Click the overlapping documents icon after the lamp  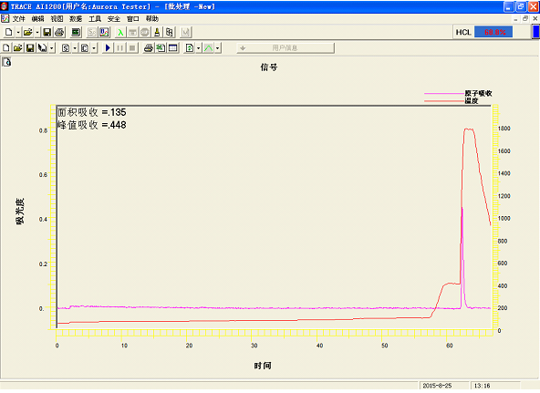[x=170, y=32]
